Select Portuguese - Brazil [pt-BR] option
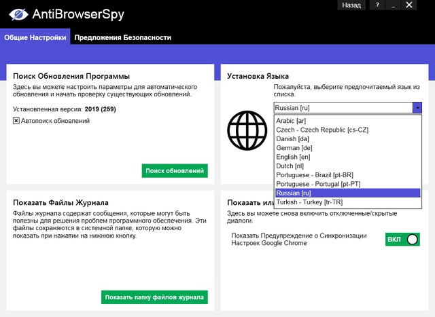Screen dimensions: 435x317 [x=315, y=174]
